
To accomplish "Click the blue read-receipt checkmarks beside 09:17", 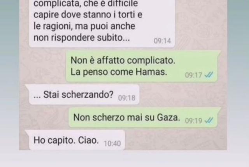I will point(209,75).
